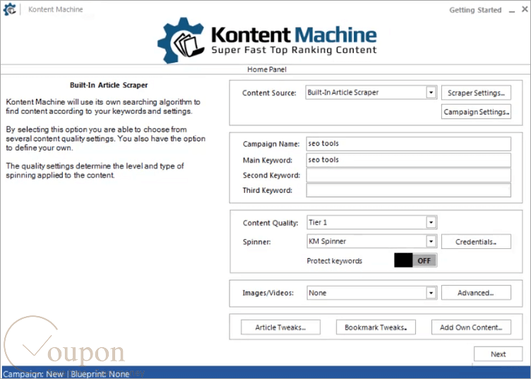Click the Super Fast Top Ranking Content tagline
Screen dimensions: 531x379
click(x=294, y=49)
